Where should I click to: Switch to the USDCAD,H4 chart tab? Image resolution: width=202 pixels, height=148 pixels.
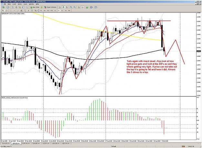[x=56, y=143]
